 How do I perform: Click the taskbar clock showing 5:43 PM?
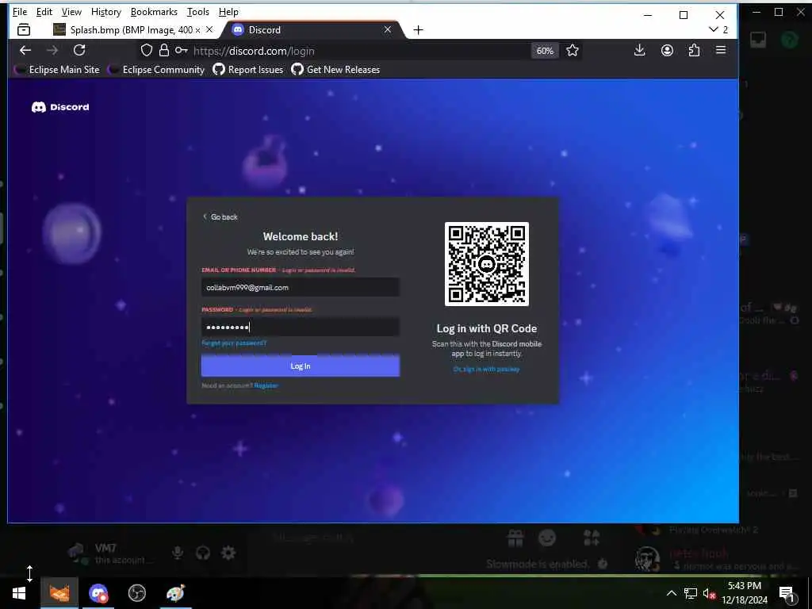click(744, 593)
